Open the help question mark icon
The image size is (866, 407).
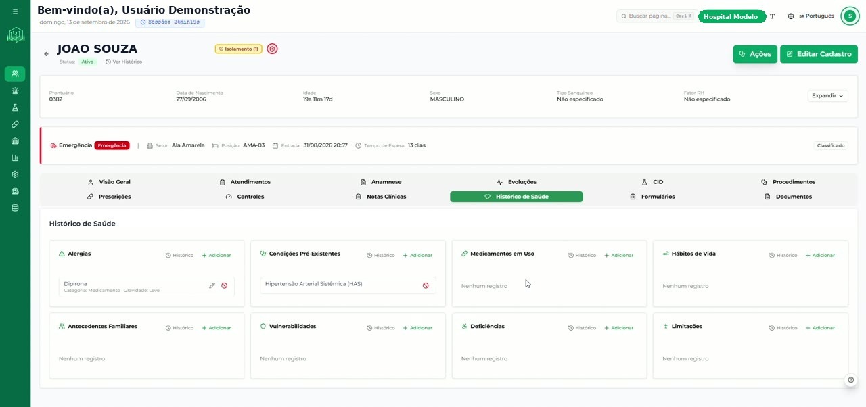851,380
